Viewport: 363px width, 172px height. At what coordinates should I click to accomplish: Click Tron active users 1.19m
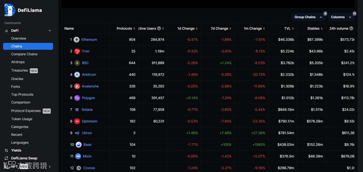160,51
